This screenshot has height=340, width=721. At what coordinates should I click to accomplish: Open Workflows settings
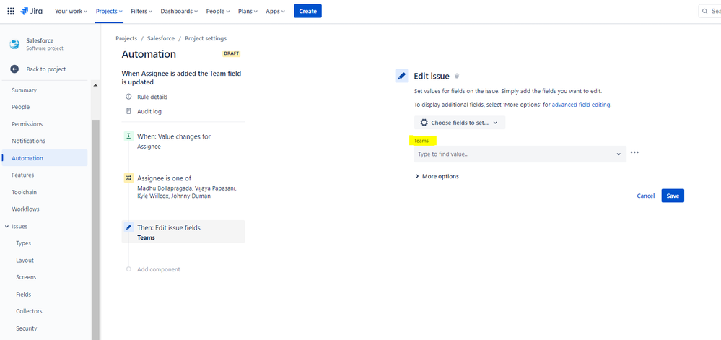tap(25, 209)
